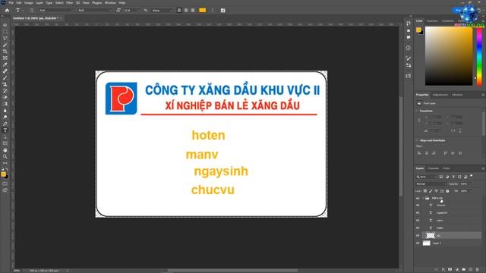
Task: Open the font size dropdown
Action: pyautogui.click(x=131, y=10)
